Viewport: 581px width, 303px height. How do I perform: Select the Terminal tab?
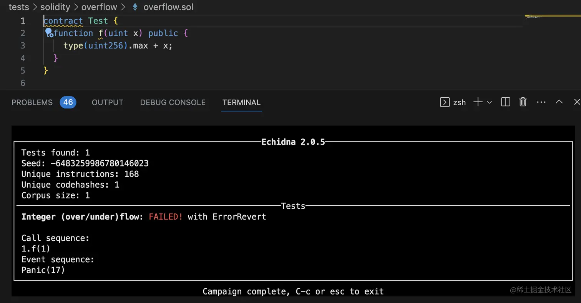click(241, 102)
